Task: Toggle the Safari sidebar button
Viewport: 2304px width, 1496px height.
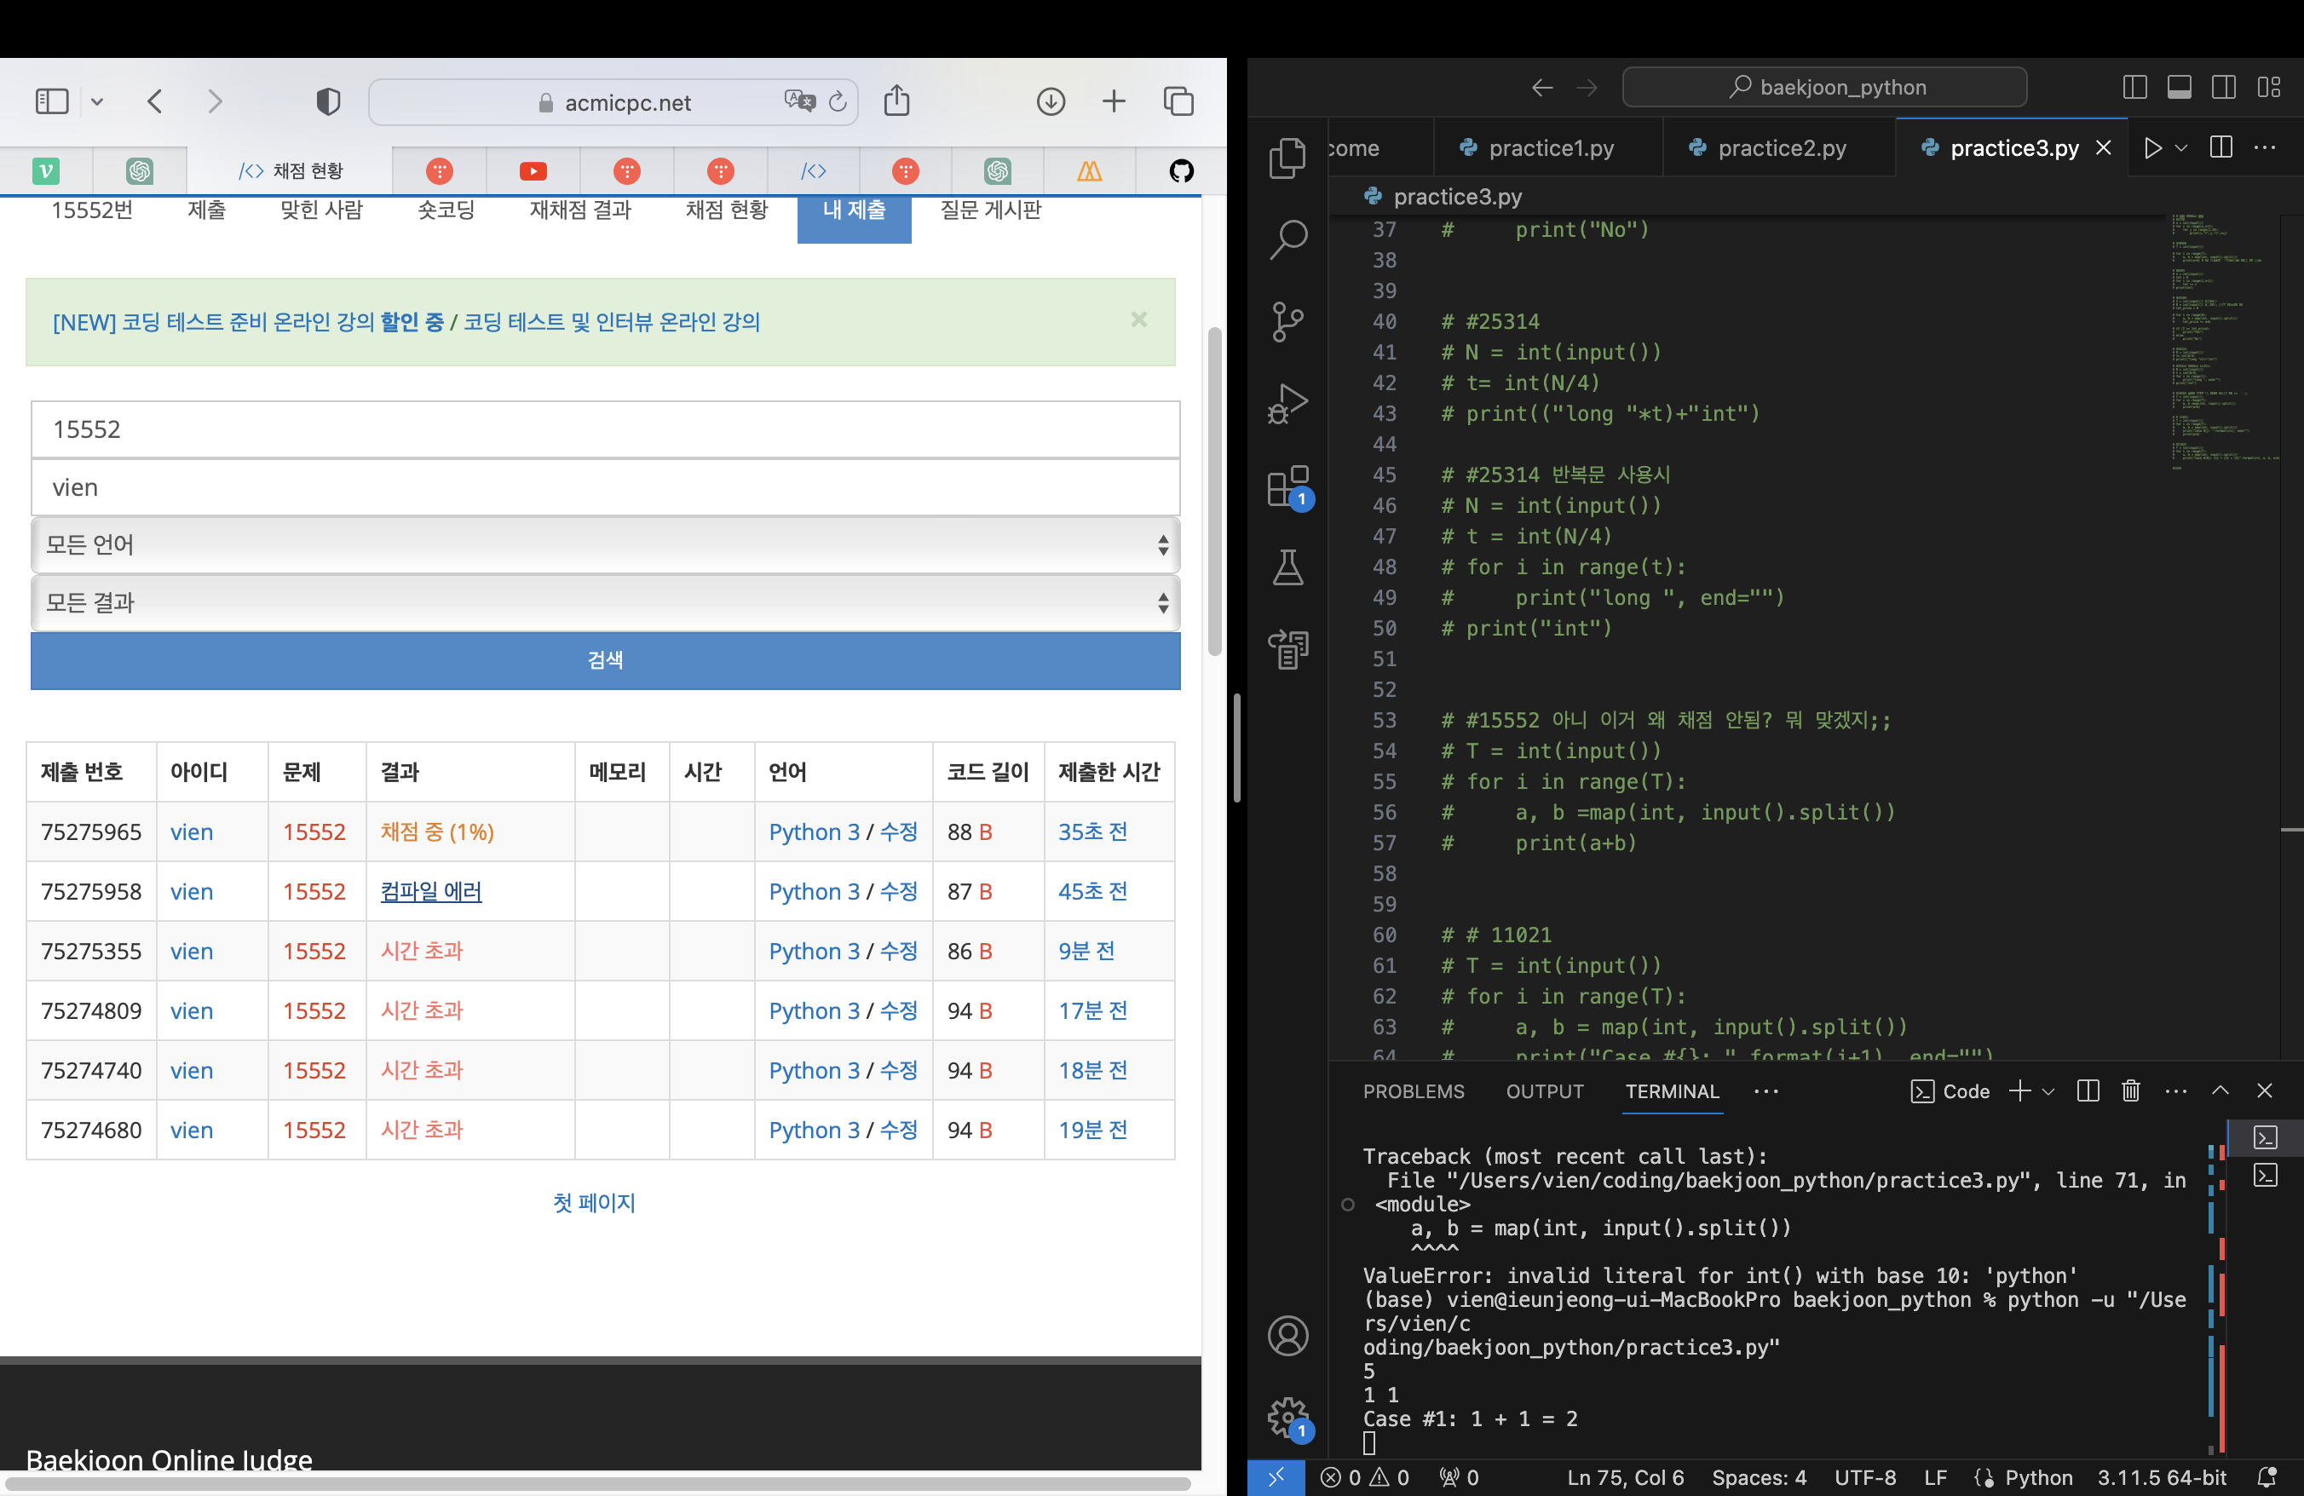Action: (52, 101)
